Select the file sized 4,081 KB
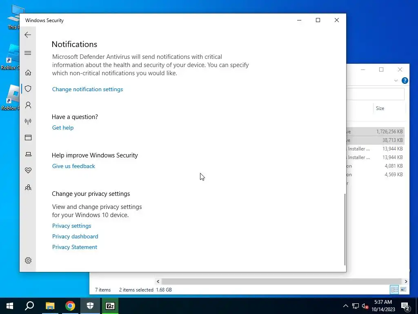This screenshot has width=418, height=314. click(x=376, y=166)
